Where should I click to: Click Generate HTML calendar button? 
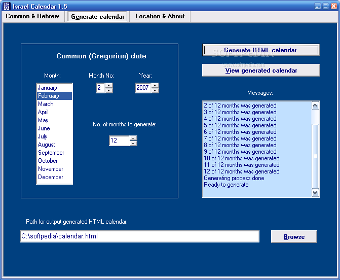261,50
